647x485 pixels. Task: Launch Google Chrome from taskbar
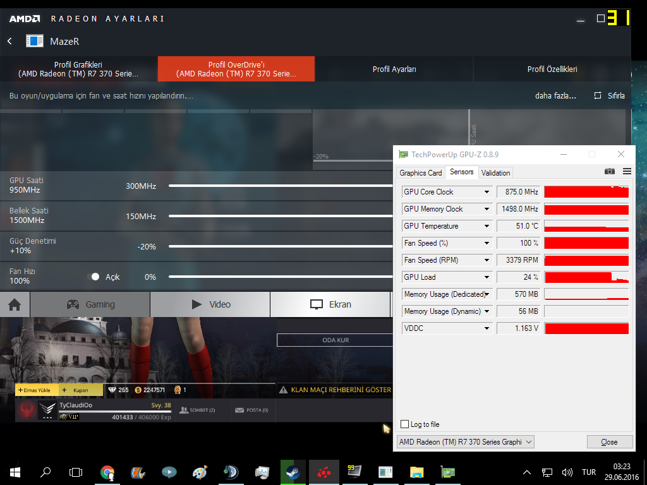pos(107,472)
